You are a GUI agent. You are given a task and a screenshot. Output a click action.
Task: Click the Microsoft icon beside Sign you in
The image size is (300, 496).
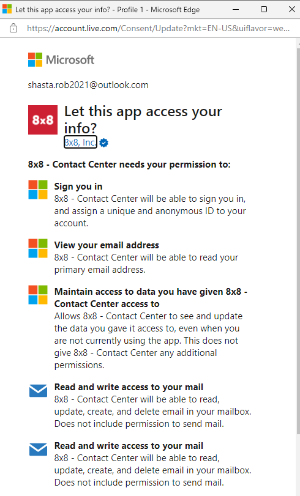(x=38, y=190)
